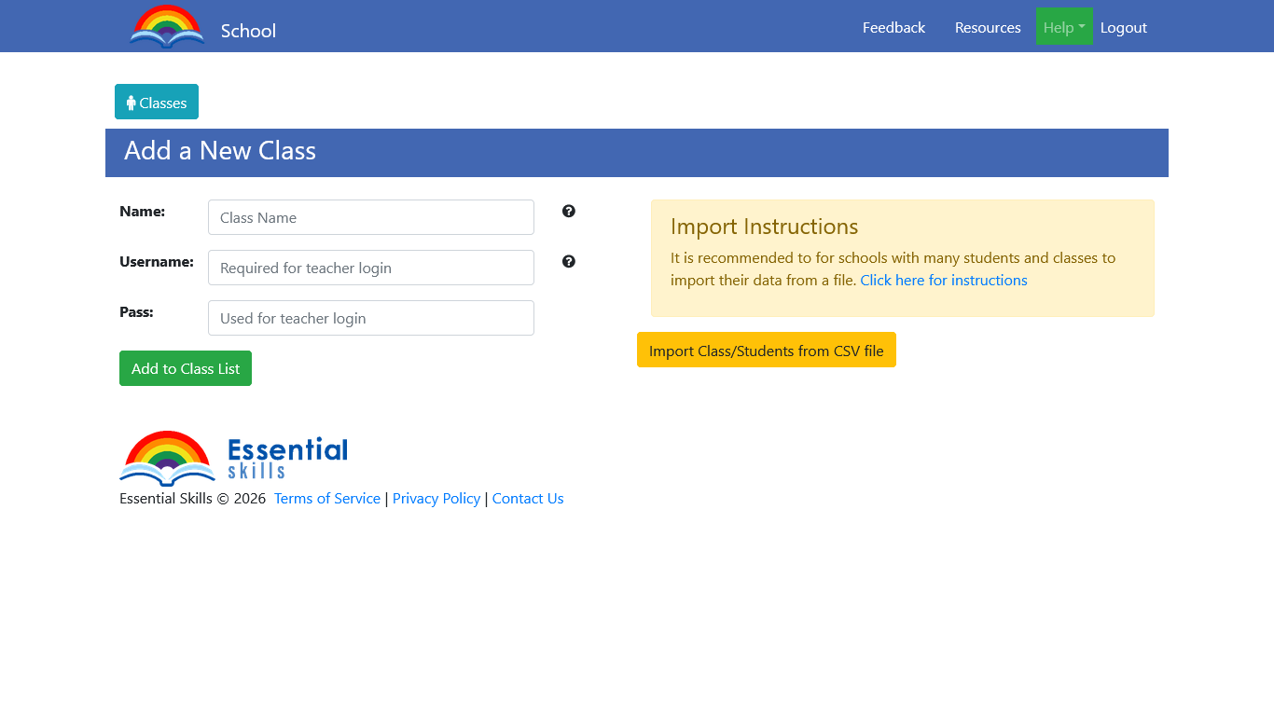Click the help icon beside Name field
This screenshot has height=716, width=1274.
click(569, 212)
